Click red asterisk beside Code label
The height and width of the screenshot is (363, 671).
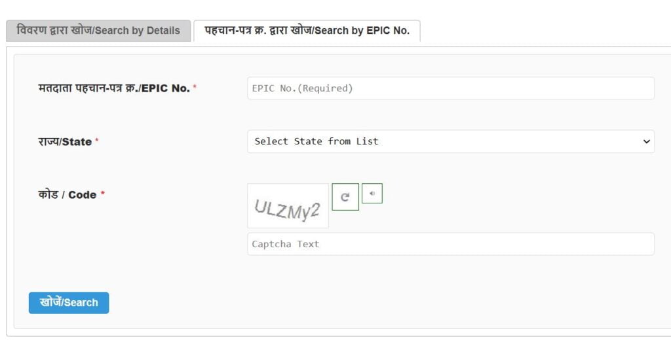[x=103, y=193]
